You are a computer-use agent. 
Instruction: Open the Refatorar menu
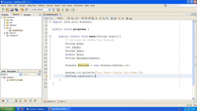41,6
